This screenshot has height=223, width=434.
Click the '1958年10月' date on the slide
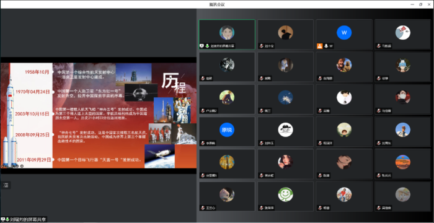(x=37, y=72)
